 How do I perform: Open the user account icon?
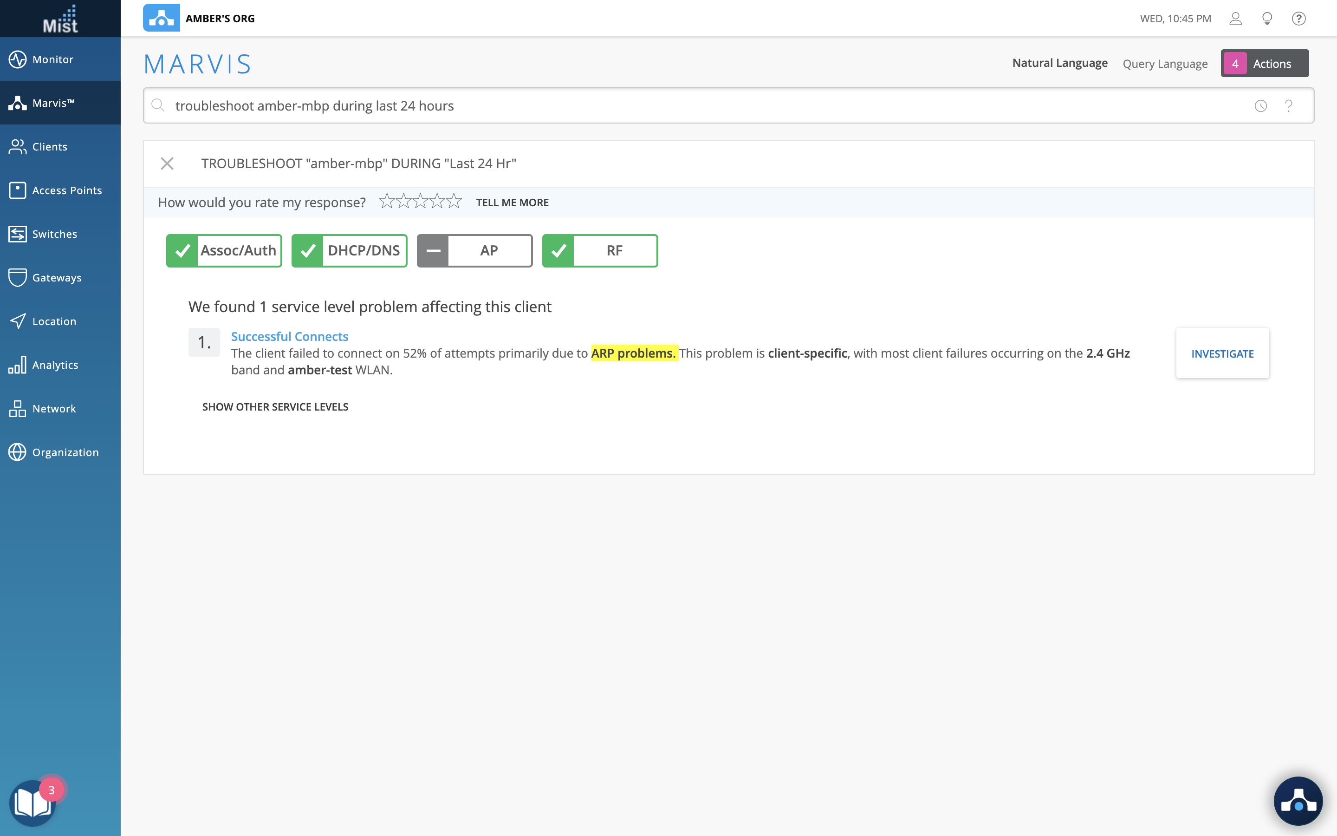click(1235, 19)
